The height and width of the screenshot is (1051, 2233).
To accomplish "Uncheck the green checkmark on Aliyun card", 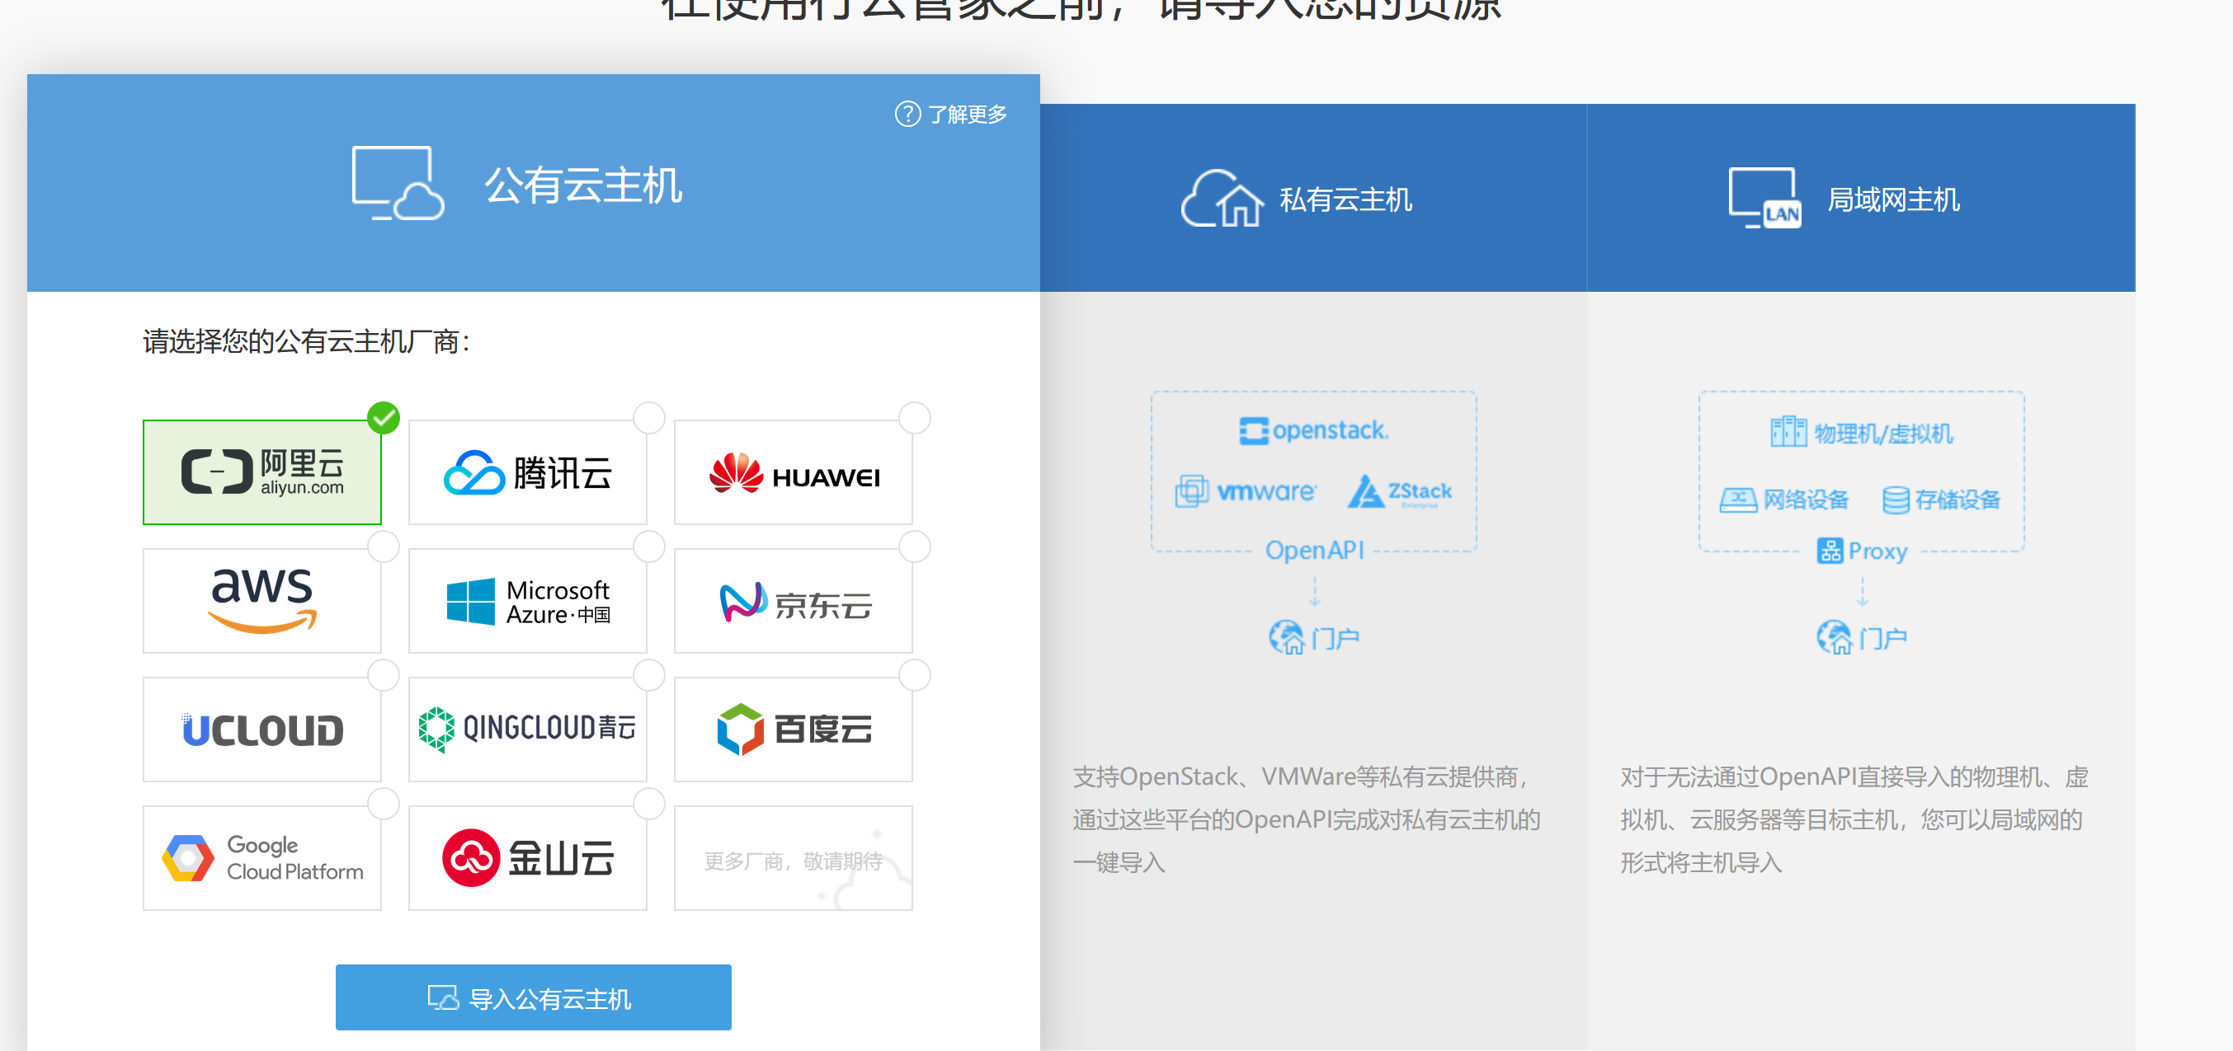I will click(383, 418).
